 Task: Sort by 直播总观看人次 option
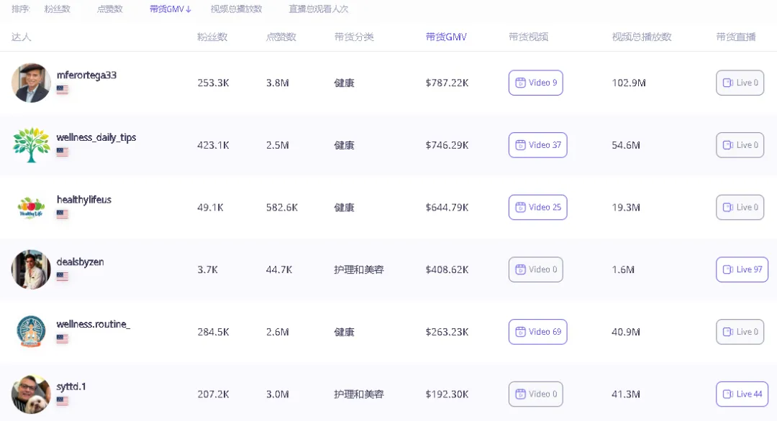318,9
